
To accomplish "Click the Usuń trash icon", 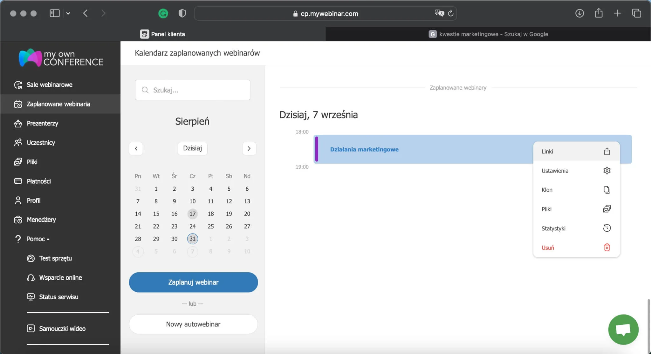I will (x=607, y=247).
